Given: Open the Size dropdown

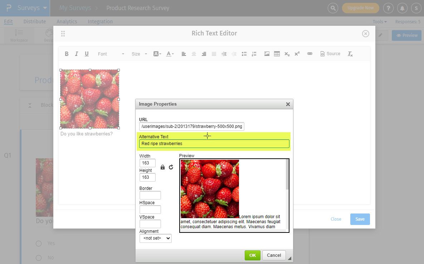Looking at the screenshot, I should pos(139,54).
